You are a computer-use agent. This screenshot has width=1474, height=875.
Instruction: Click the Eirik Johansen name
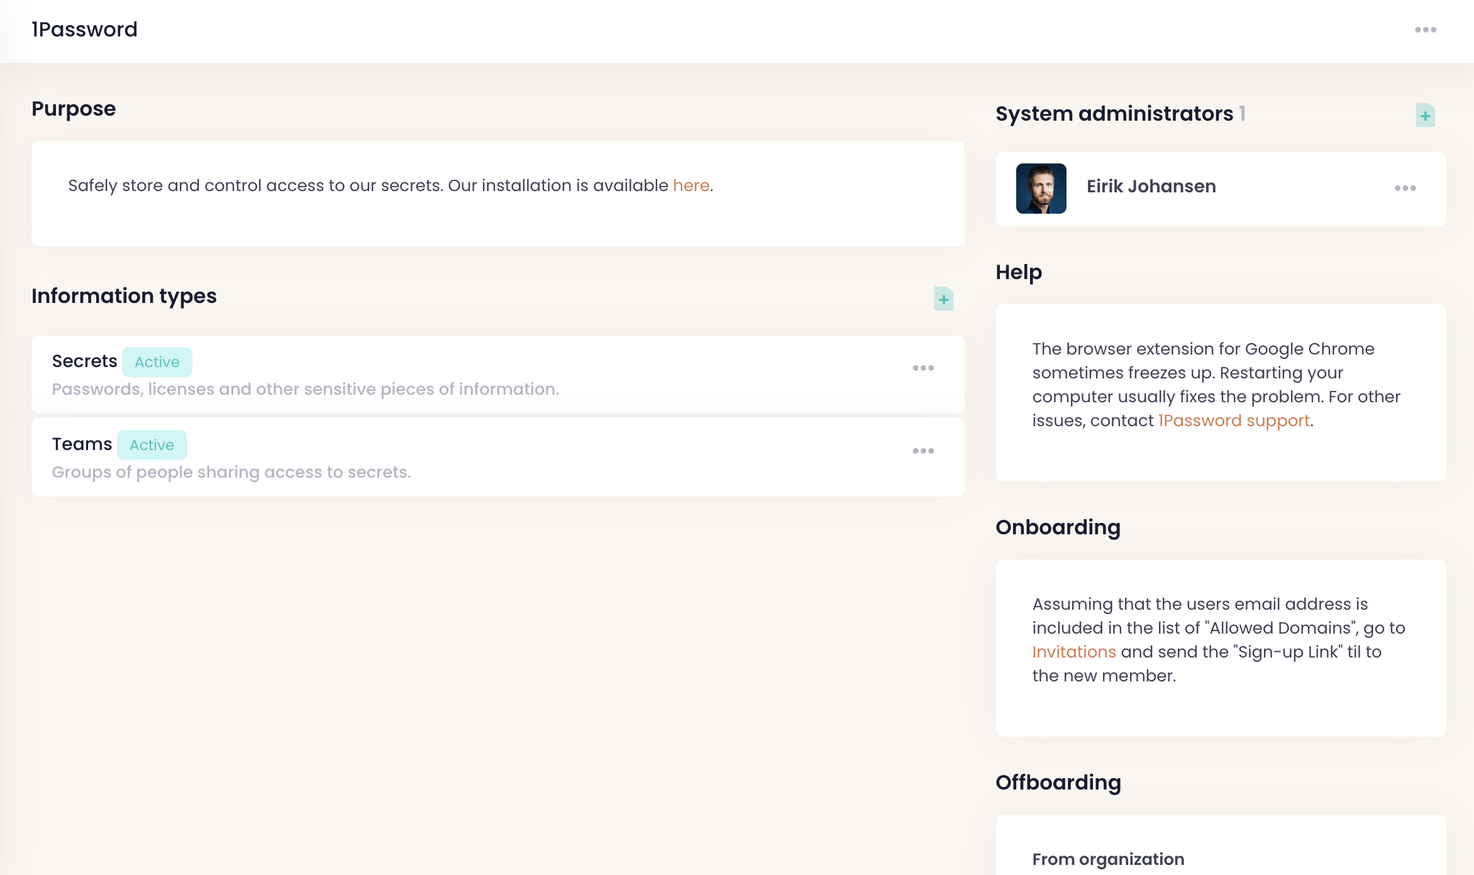[1151, 187]
